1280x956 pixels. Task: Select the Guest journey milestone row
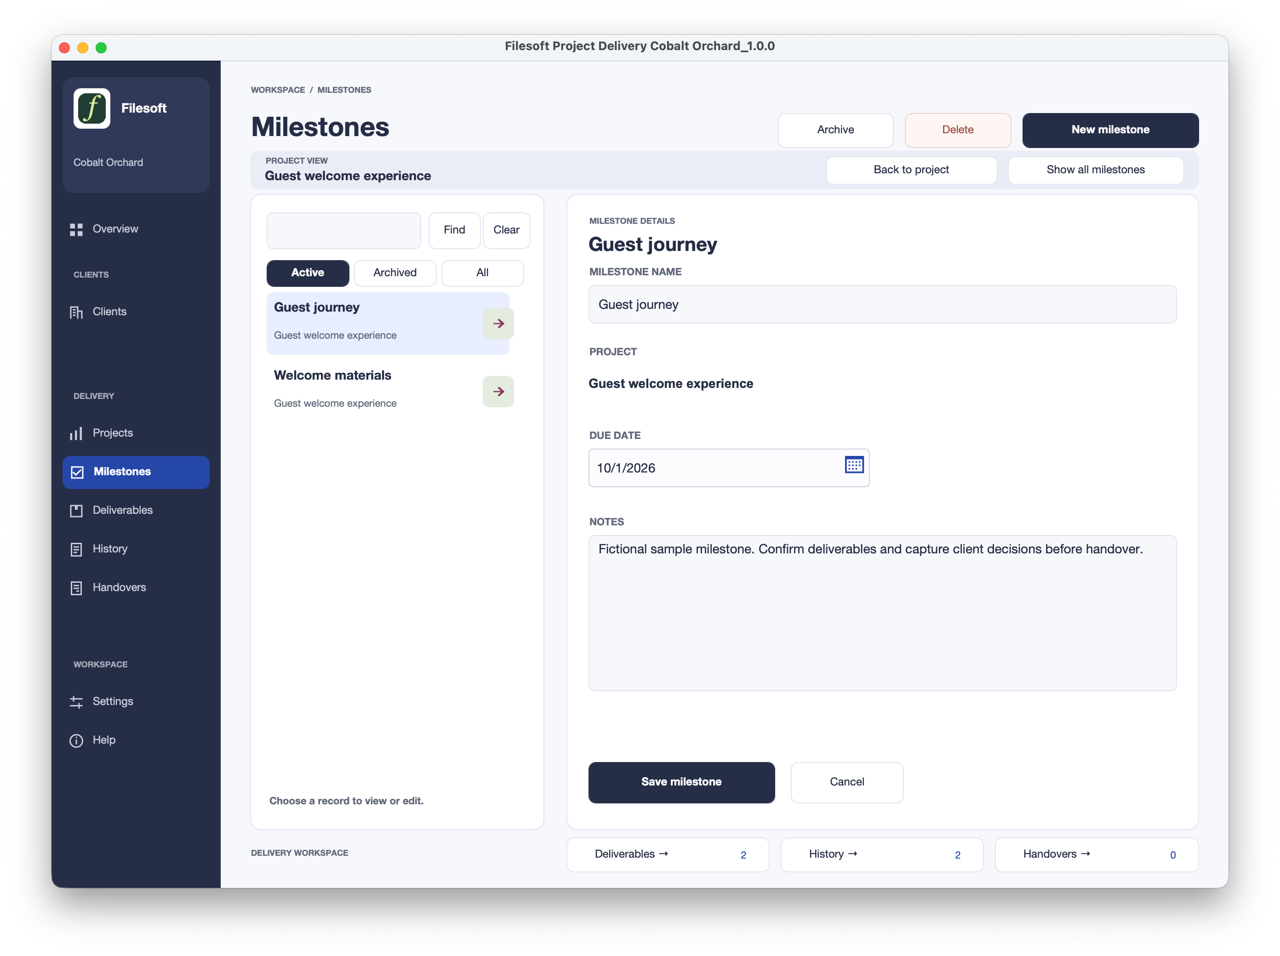click(388, 323)
